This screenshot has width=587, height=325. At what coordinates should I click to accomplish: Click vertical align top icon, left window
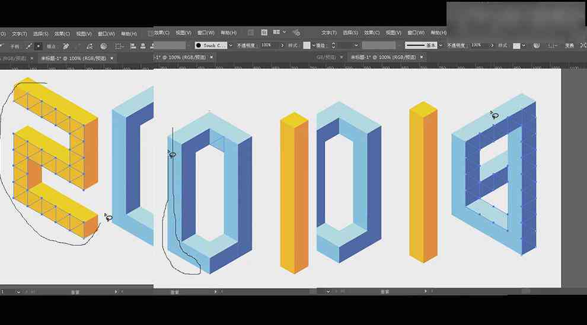click(x=133, y=46)
